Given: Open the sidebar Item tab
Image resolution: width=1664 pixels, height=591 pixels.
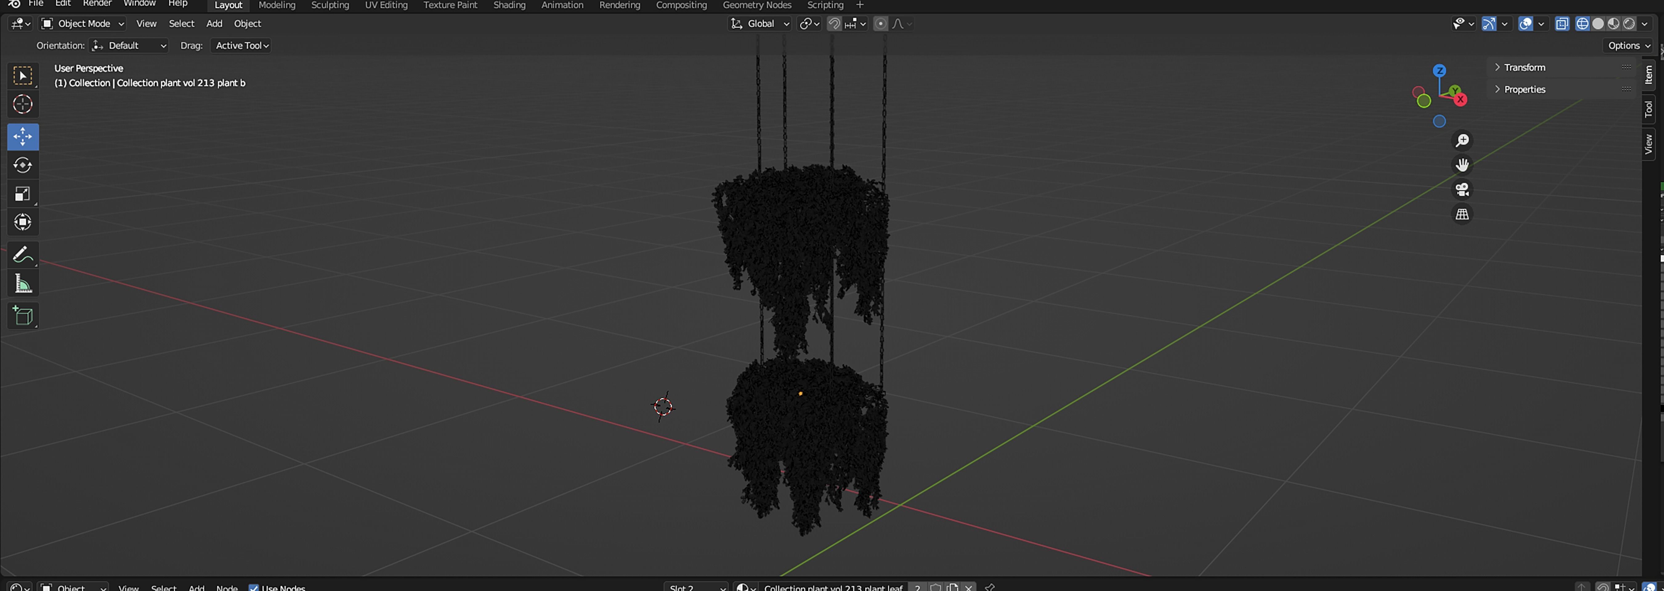Looking at the screenshot, I should [x=1649, y=74].
